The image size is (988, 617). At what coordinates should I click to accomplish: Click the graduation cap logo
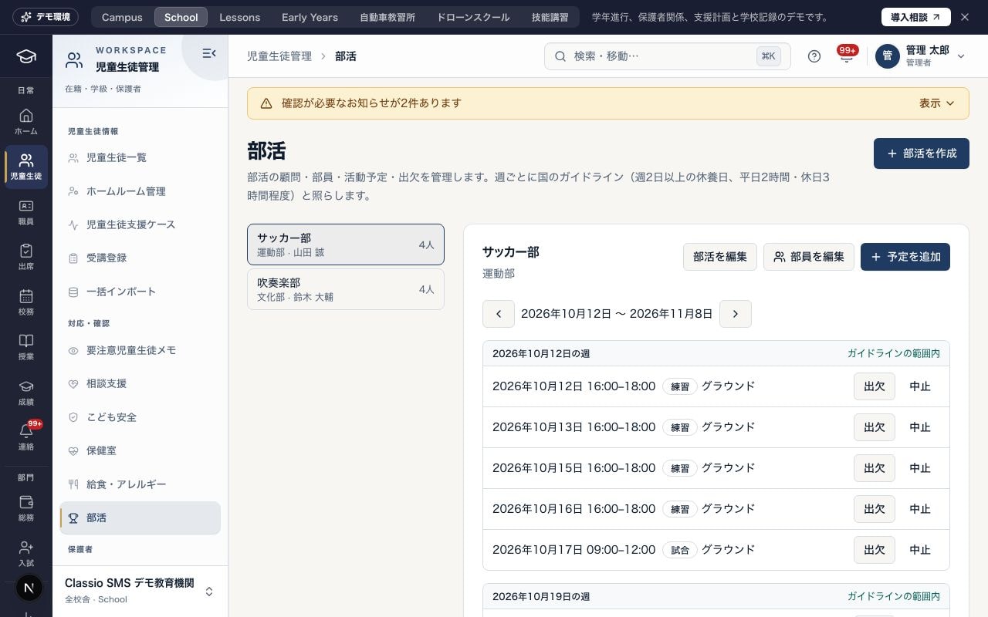coord(26,56)
